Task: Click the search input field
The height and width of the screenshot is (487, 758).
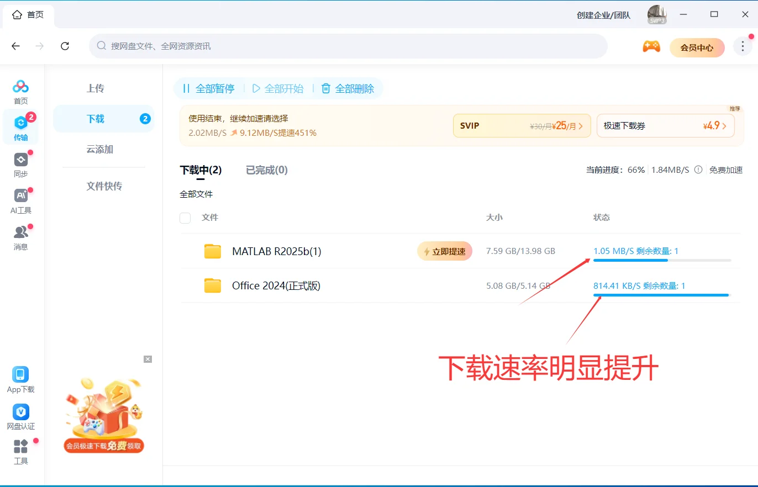Action: [348, 46]
